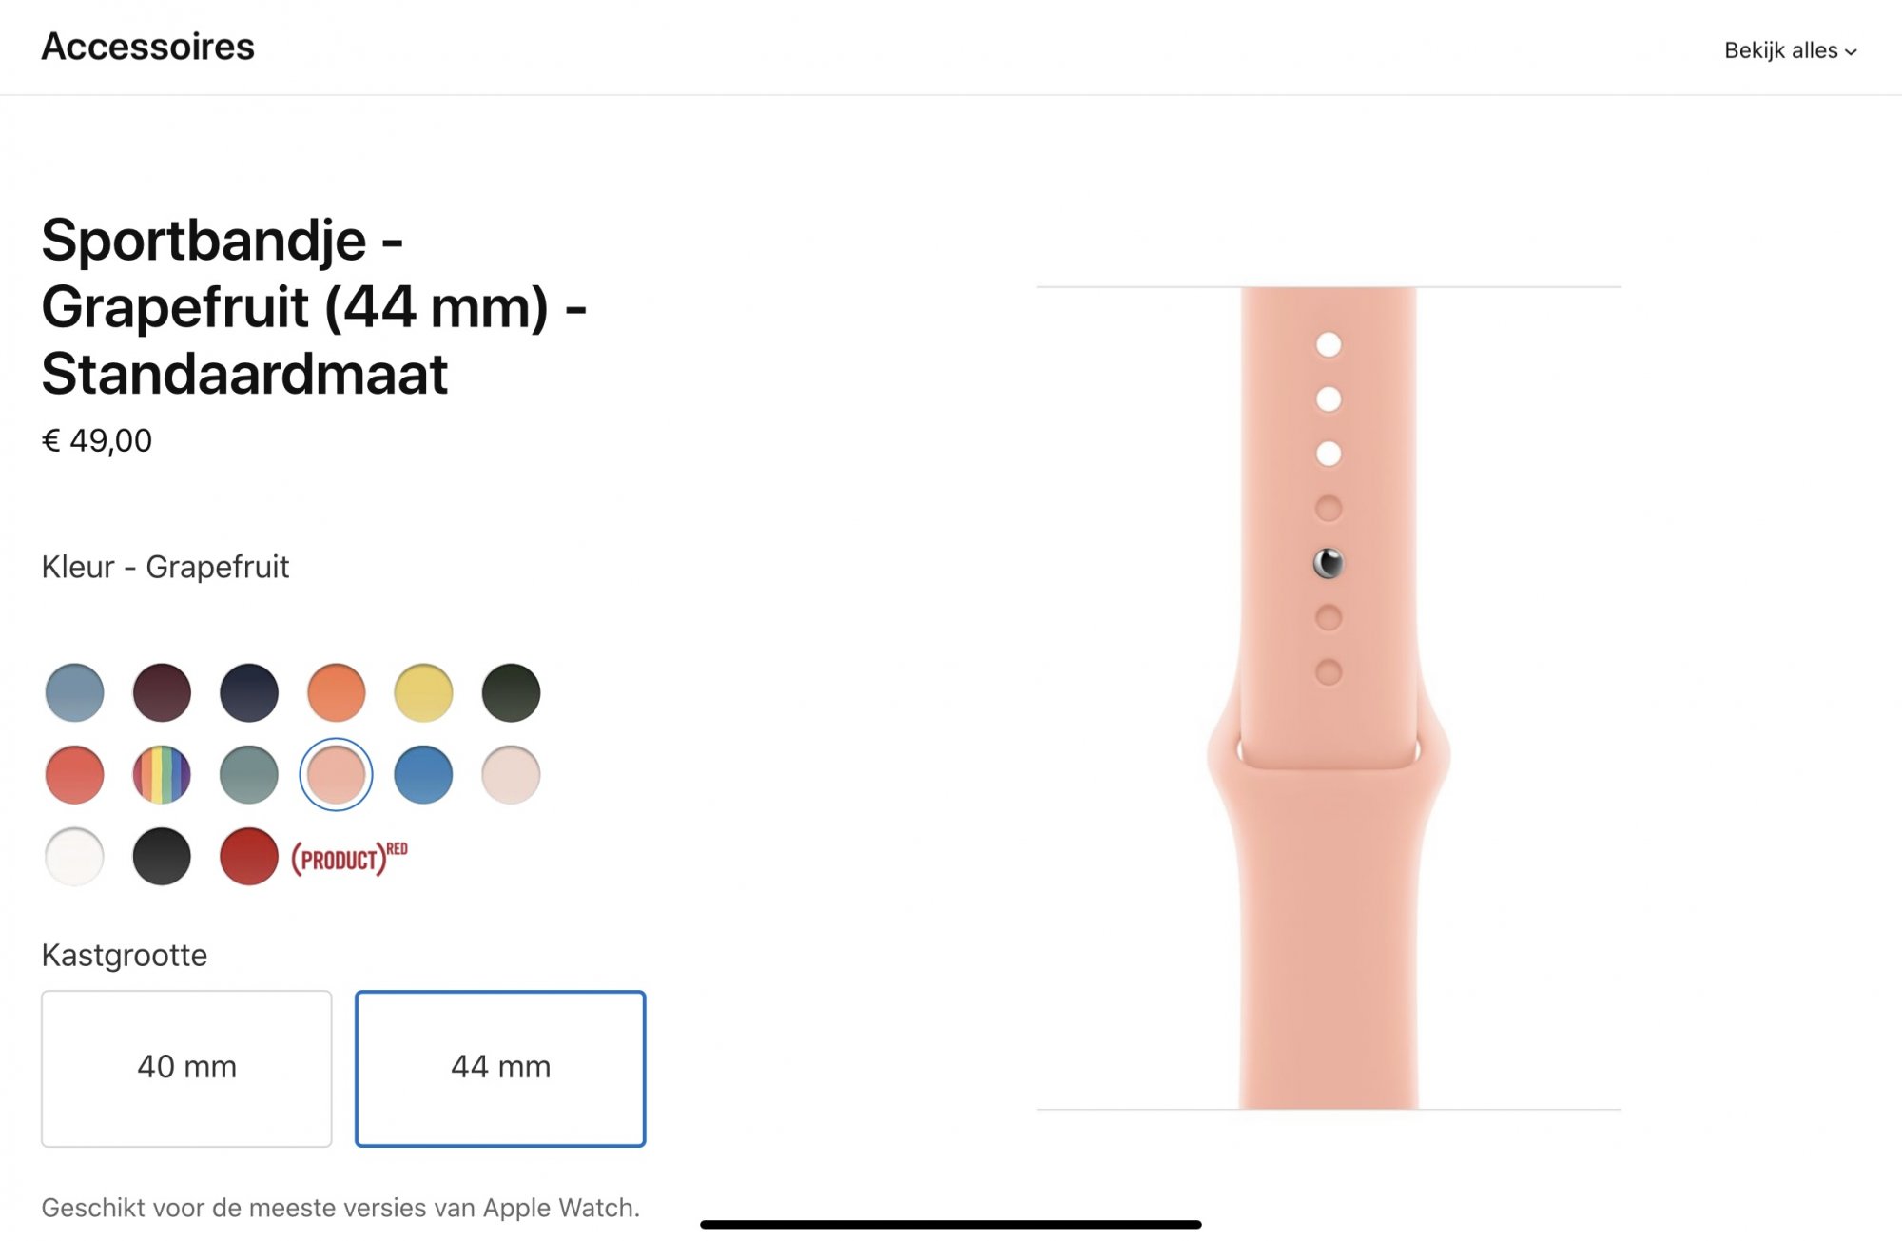The image size is (1902, 1241).
Task: Select the 44 mm case size
Action: point(500,1068)
